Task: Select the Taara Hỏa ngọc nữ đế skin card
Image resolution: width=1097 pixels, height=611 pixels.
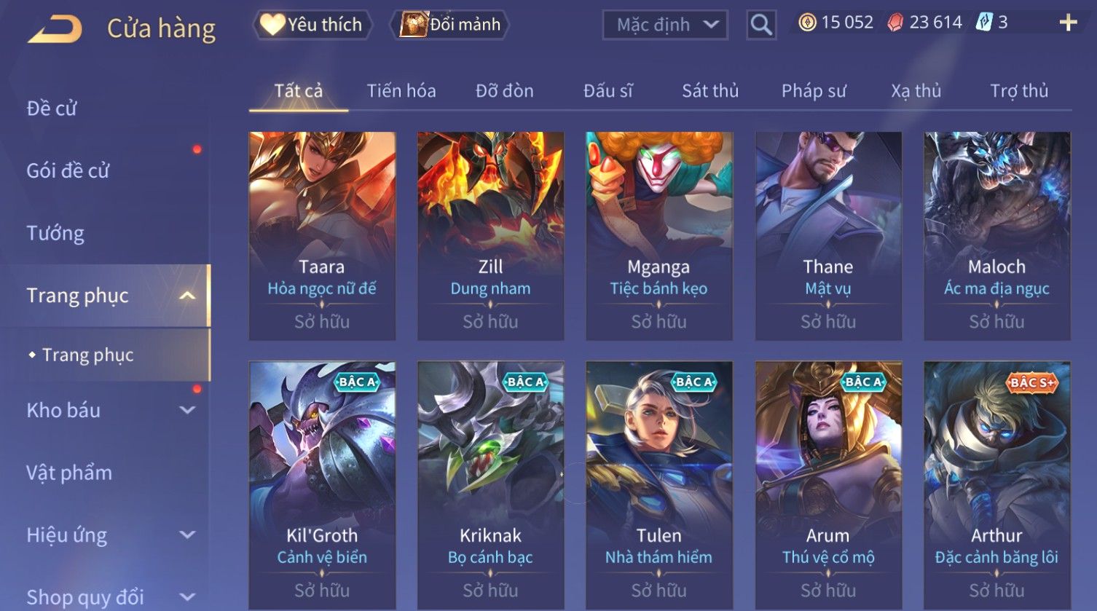Action: pyautogui.click(x=322, y=236)
